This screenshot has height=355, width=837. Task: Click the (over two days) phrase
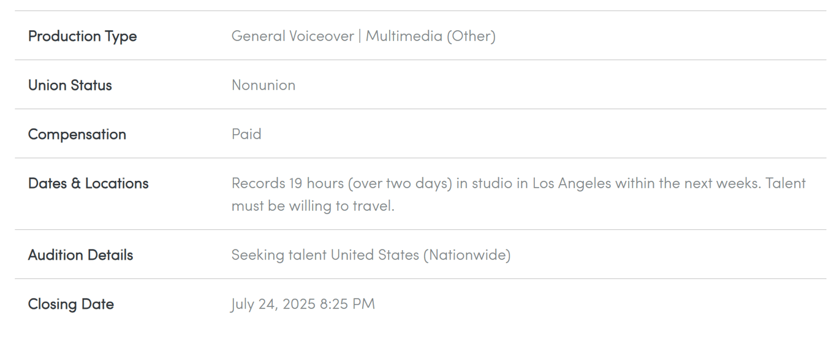(400, 183)
